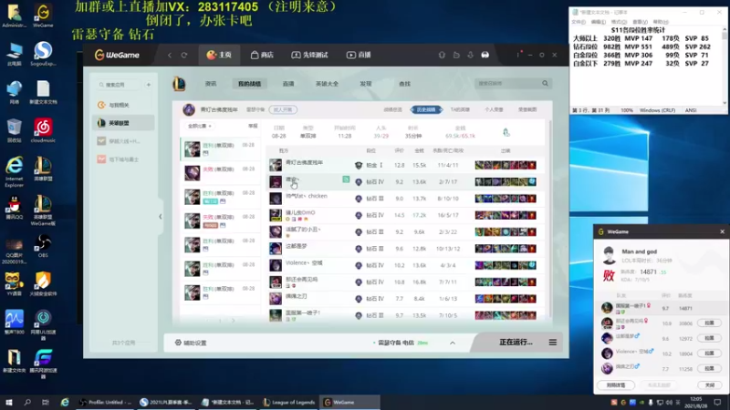Click player row 帅气fat丶chicken
730x410 pixels.
point(404,199)
